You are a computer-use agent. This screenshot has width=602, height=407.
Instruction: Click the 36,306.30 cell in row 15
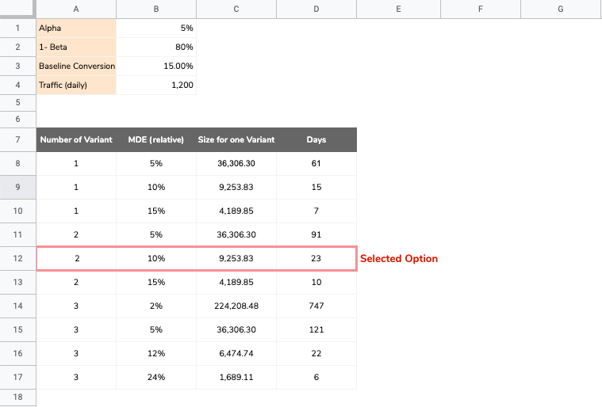point(236,330)
